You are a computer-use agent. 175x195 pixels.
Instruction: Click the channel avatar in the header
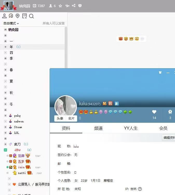pos(9,5)
